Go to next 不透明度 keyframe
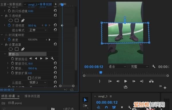Screen dimensions: 172x110 [x=50, y=25]
